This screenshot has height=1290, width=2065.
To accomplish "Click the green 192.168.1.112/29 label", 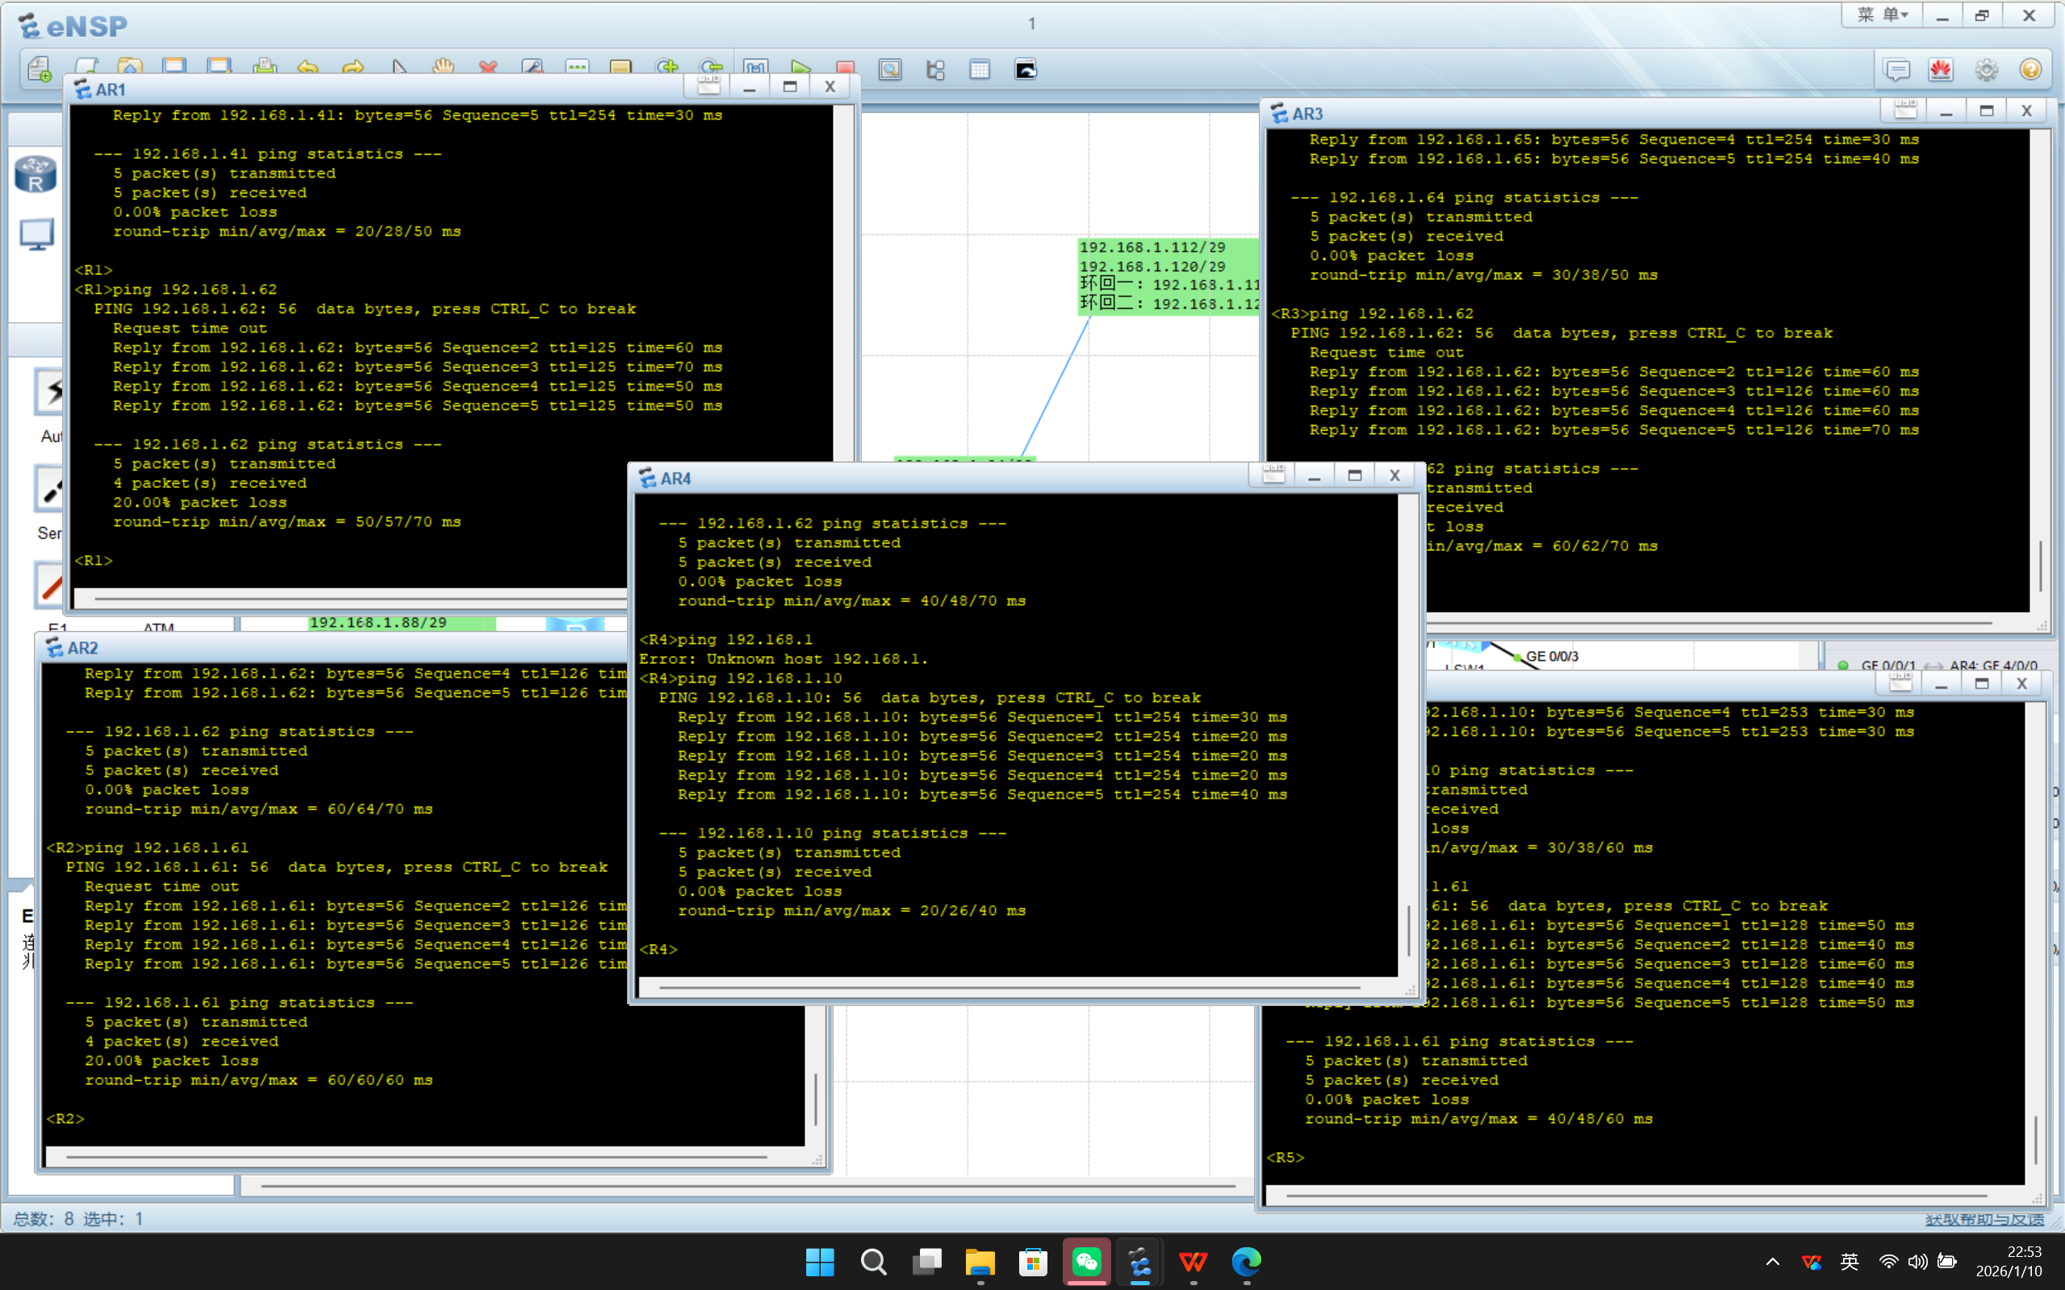I will pos(1152,248).
